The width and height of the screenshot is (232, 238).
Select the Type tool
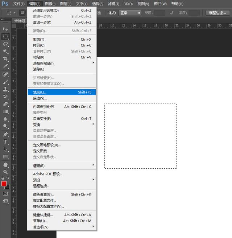5,142
